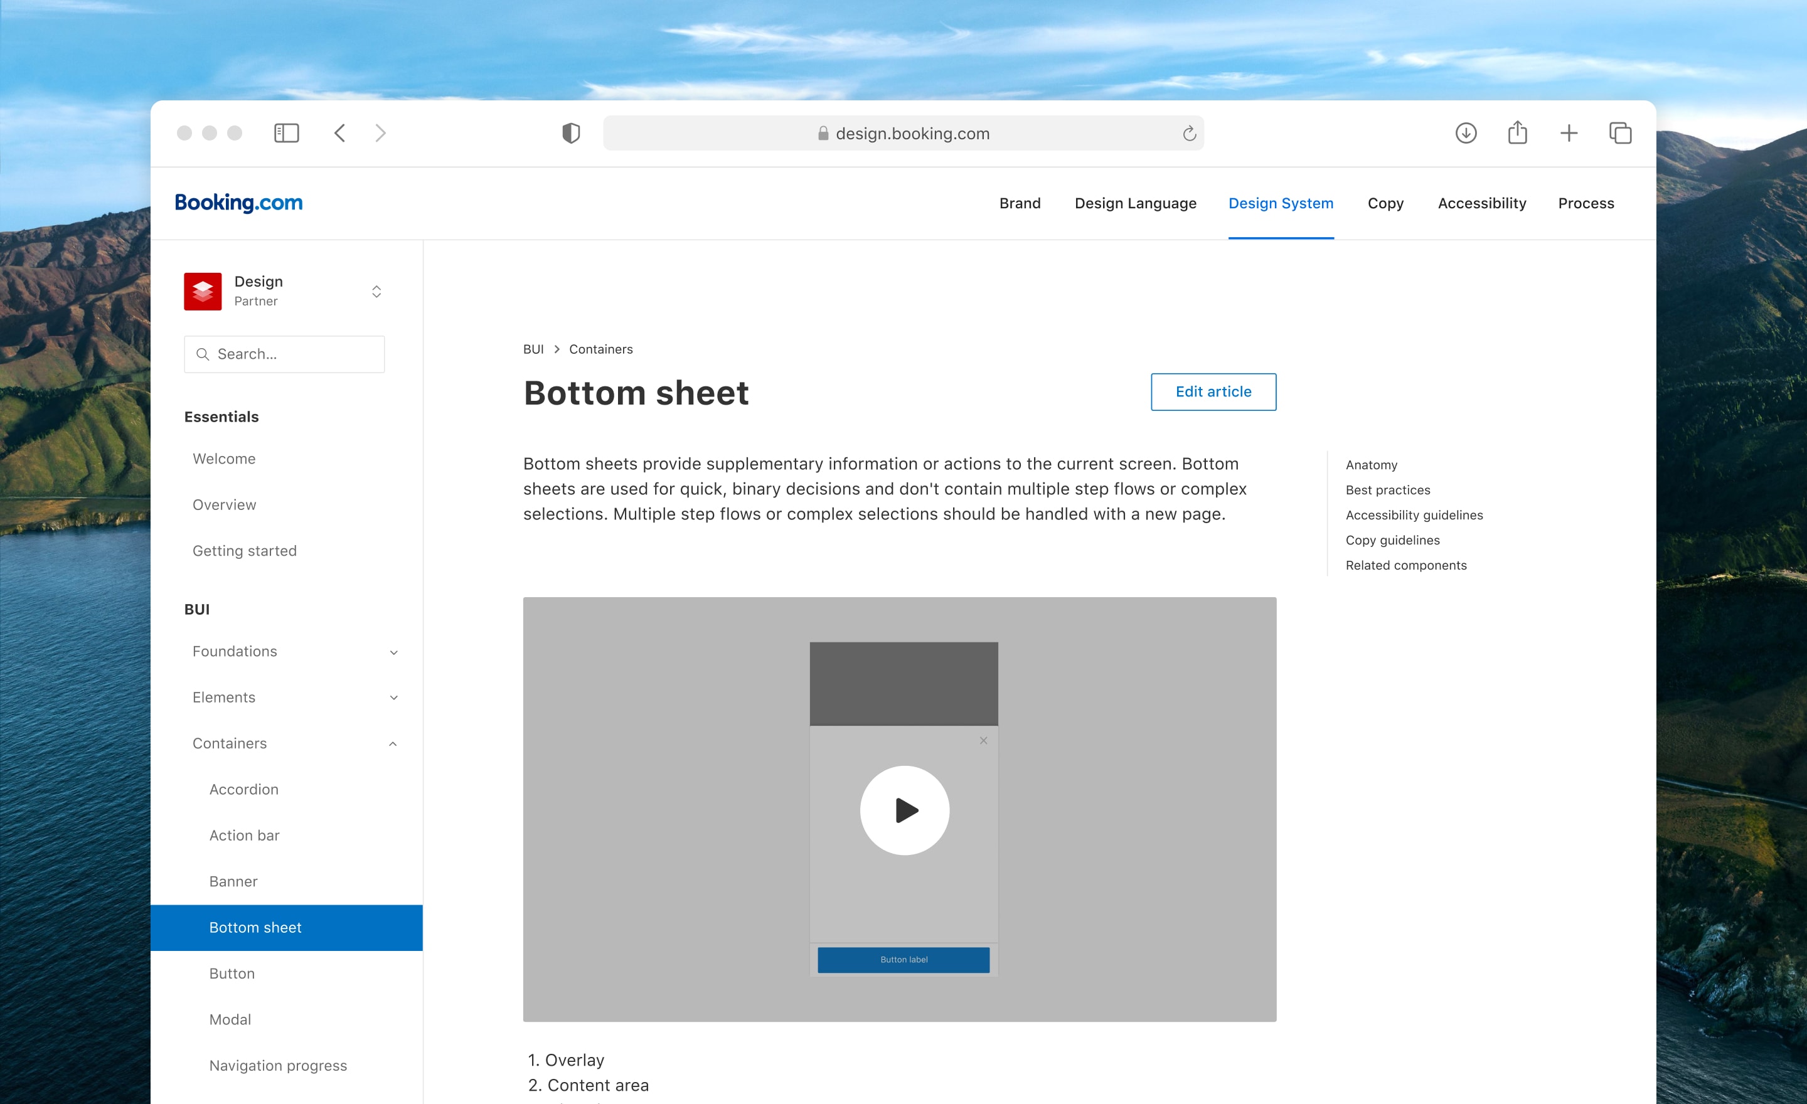
Task: Click the BUI sidebar heading
Action: (196, 609)
